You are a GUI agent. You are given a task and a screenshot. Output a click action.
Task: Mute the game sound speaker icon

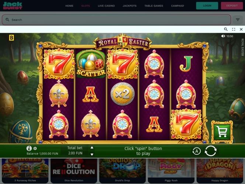pyautogui.click(x=223, y=36)
